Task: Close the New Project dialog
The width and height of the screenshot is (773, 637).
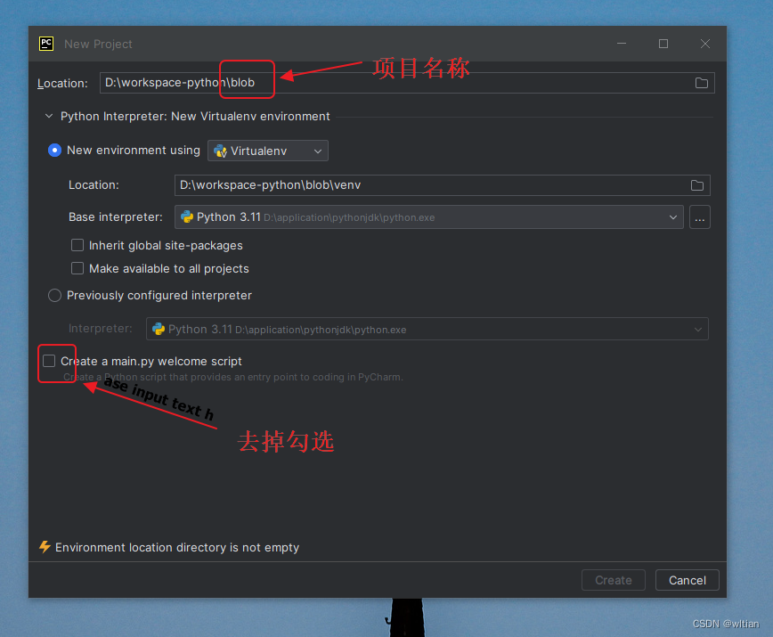Action: (x=705, y=44)
